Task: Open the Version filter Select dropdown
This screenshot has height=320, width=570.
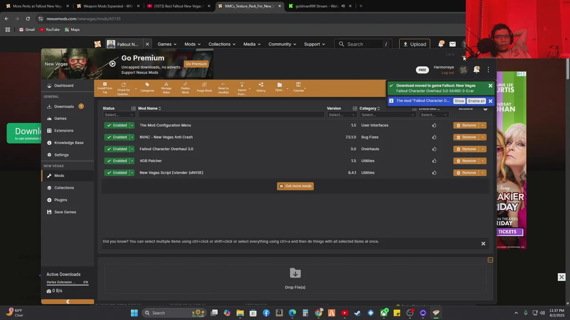Action: (x=342, y=115)
